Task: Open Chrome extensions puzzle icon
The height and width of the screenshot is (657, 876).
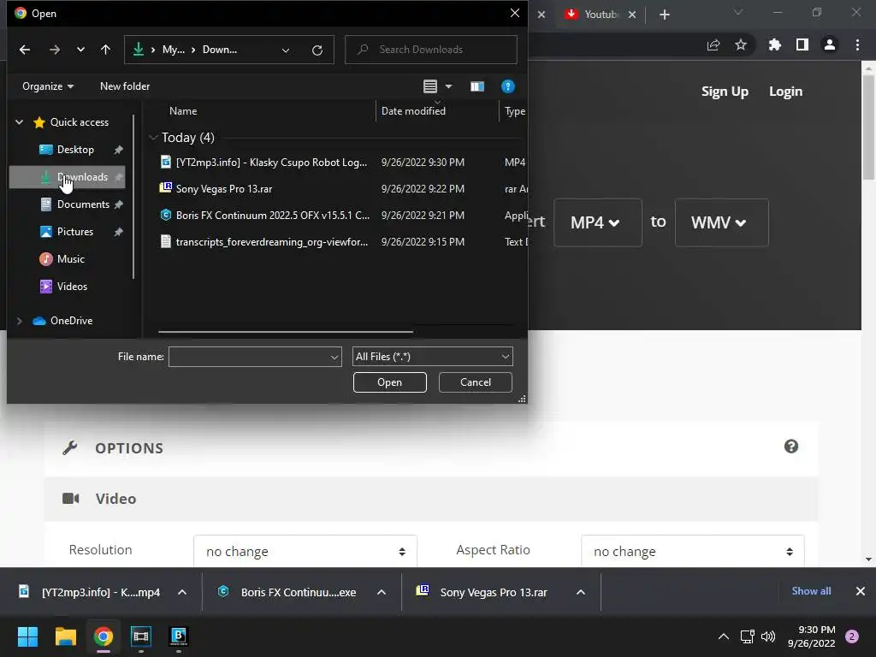Action: pyautogui.click(x=774, y=44)
